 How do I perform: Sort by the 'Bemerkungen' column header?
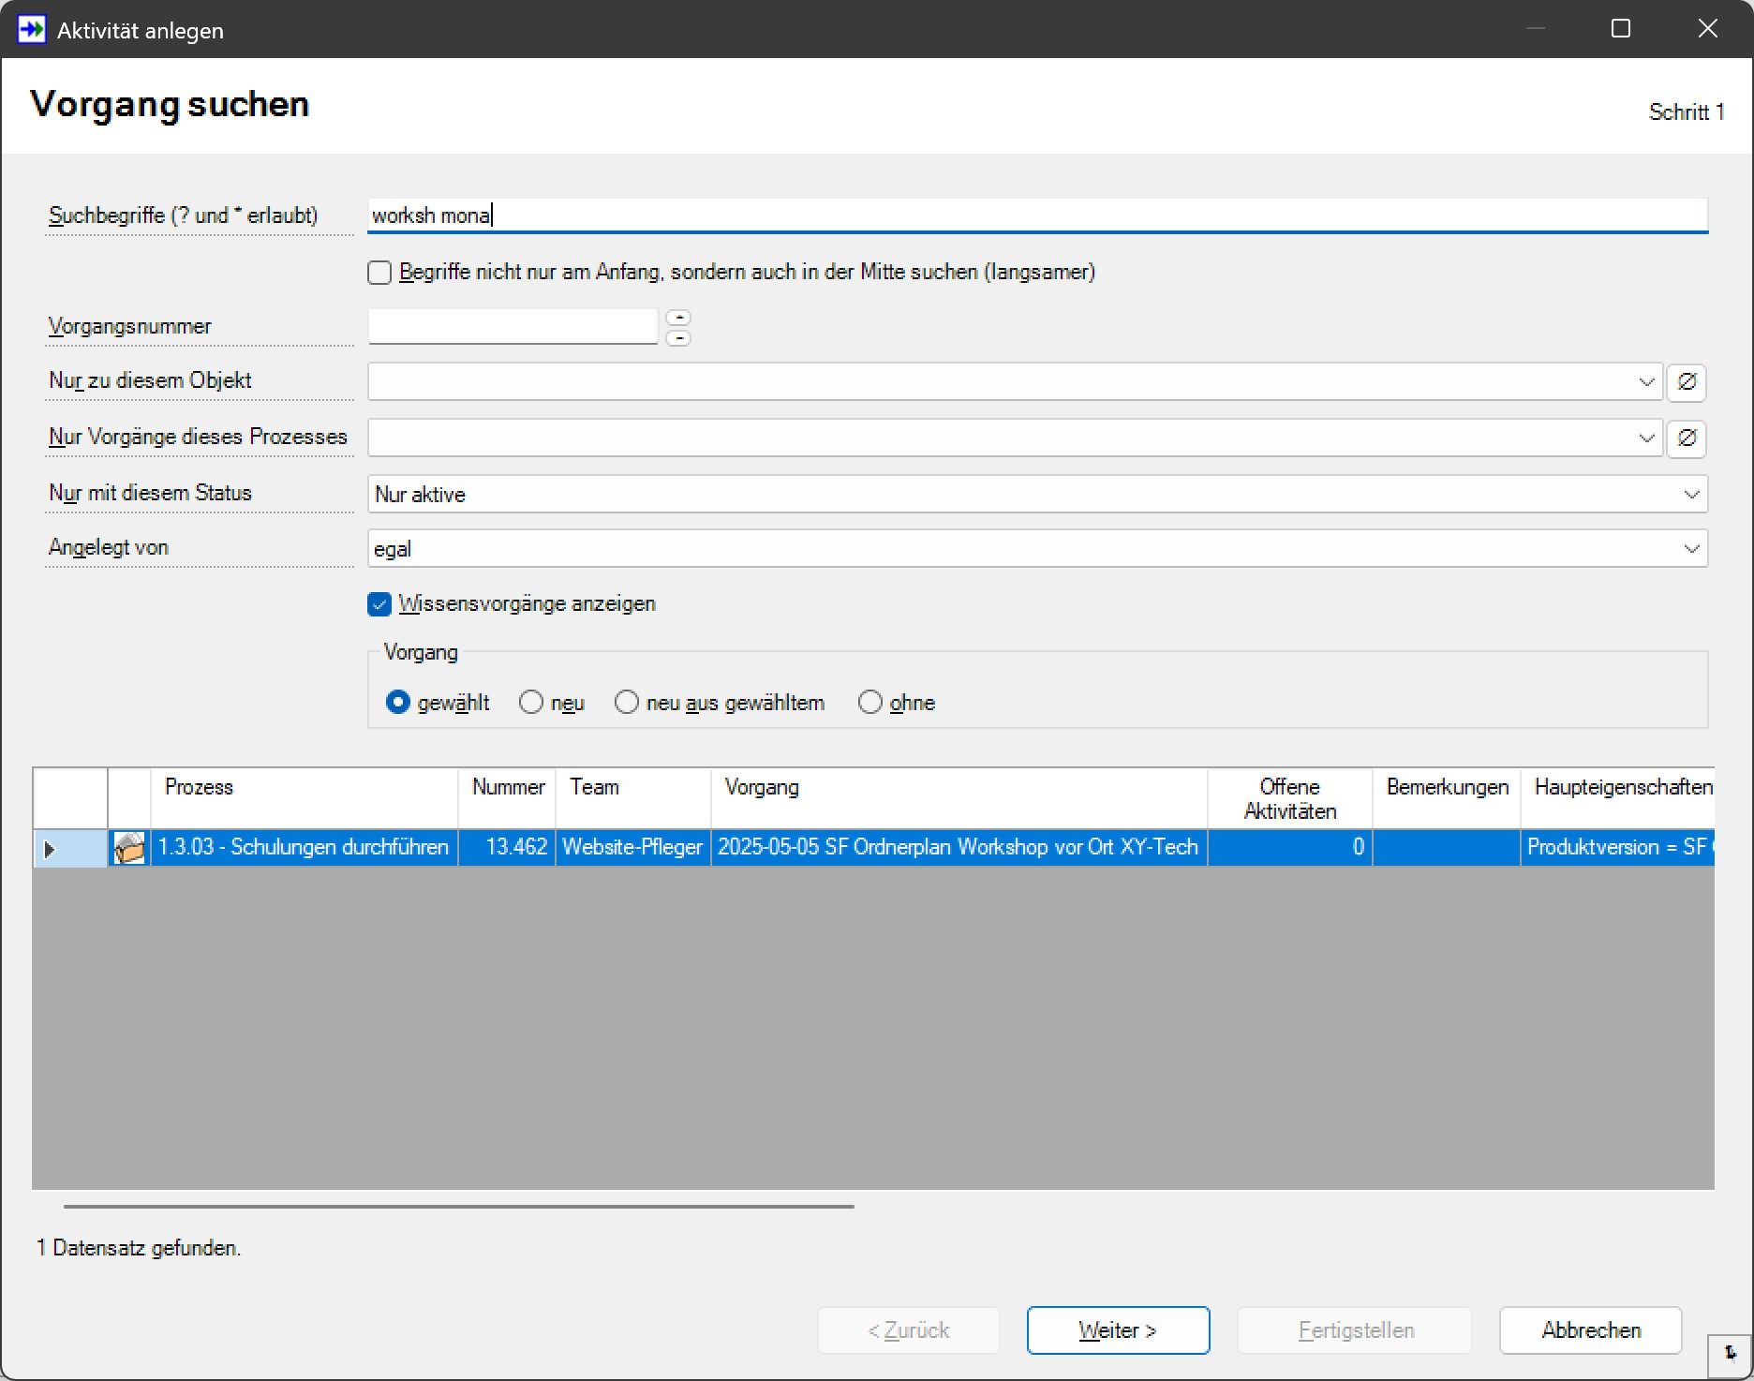[1447, 798]
